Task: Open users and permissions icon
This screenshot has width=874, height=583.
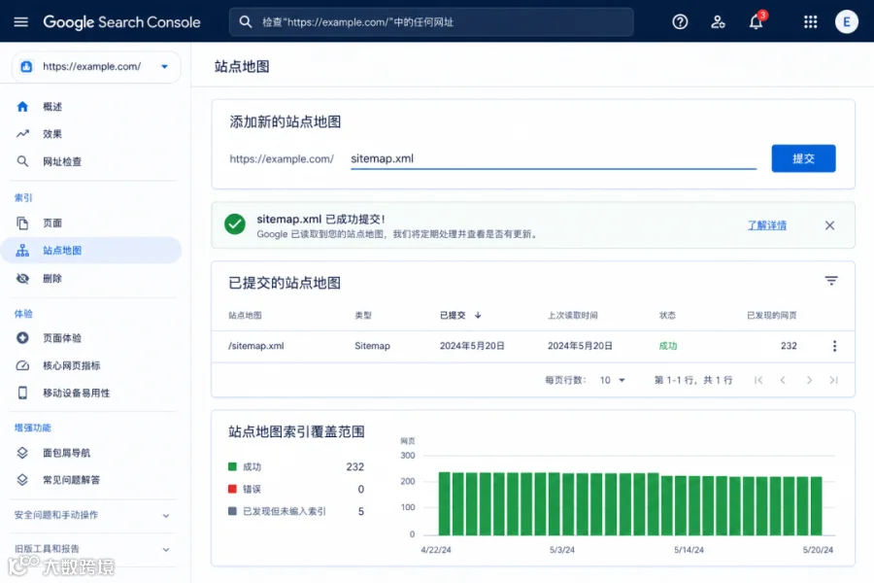Action: tap(718, 21)
